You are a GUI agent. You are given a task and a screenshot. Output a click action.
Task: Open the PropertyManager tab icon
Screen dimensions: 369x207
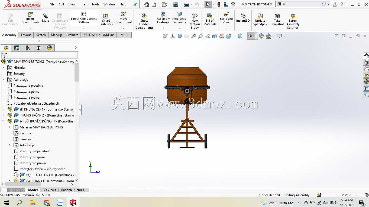click(17, 48)
